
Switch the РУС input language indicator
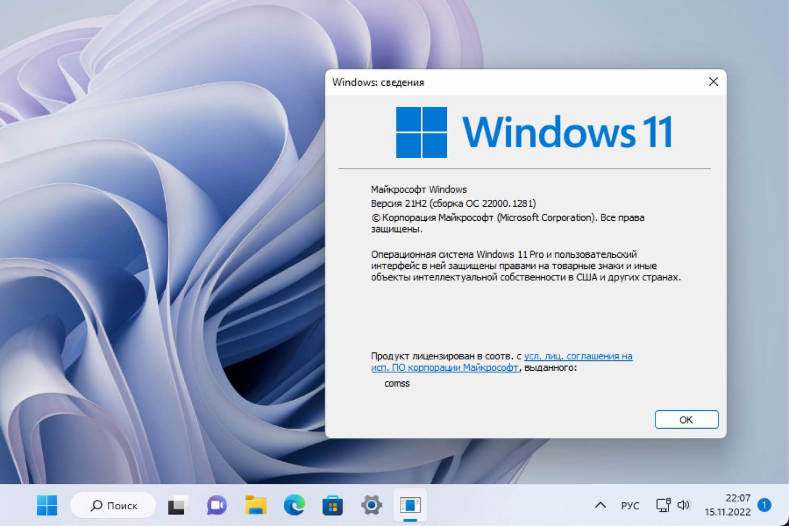click(630, 505)
